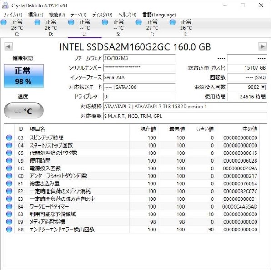Click the 回転数 value ---- (SSD)

click(x=247, y=77)
